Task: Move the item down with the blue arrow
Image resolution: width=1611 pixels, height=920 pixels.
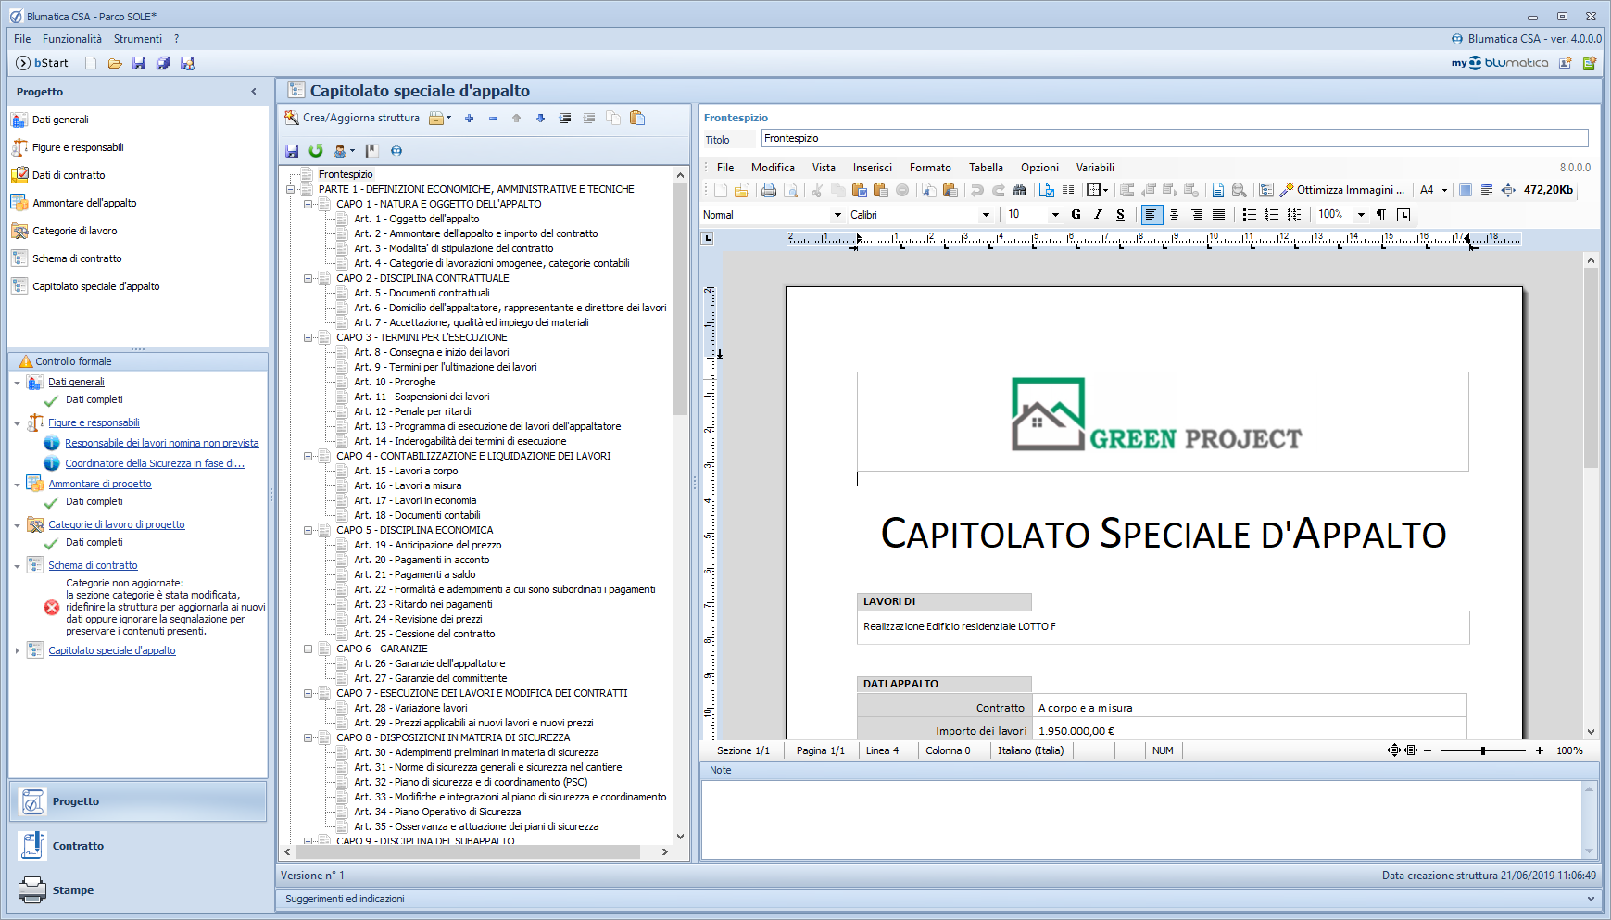Action: tap(540, 118)
